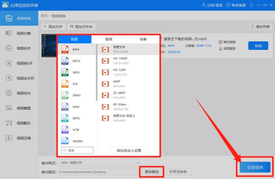Switch to the 设备 device tab

click(x=143, y=39)
